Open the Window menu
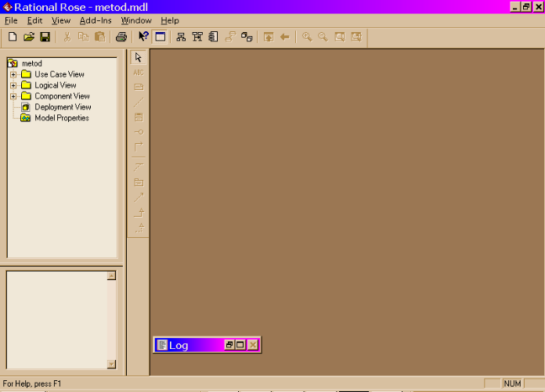Screen dimensions: 545x392 click(x=136, y=20)
